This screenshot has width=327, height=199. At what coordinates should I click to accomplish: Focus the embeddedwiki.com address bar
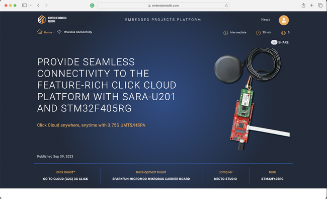coord(163,6)
